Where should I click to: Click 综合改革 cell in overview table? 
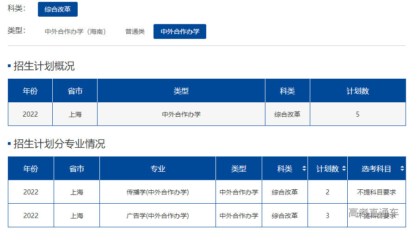pyautogui.click(x=288, y=114)
